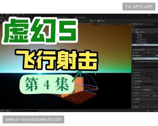Viewport: 158px width, 126px height.
Task: Select LightComponent (SkyLightComponent0) row
Action: pos(146,61)
